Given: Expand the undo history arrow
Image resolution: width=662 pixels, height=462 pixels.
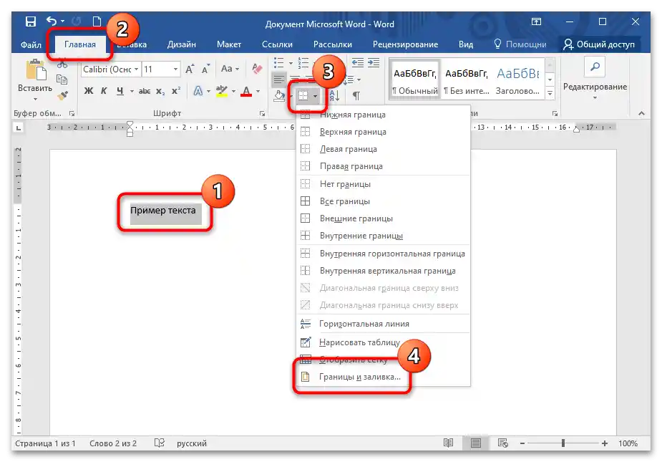Looking at the screenshot, I should click(62, 21).
